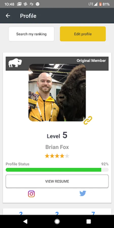Tap the Android back navigation triangle
The height and width of the screenshot is (228, 114).
point(25,221)
